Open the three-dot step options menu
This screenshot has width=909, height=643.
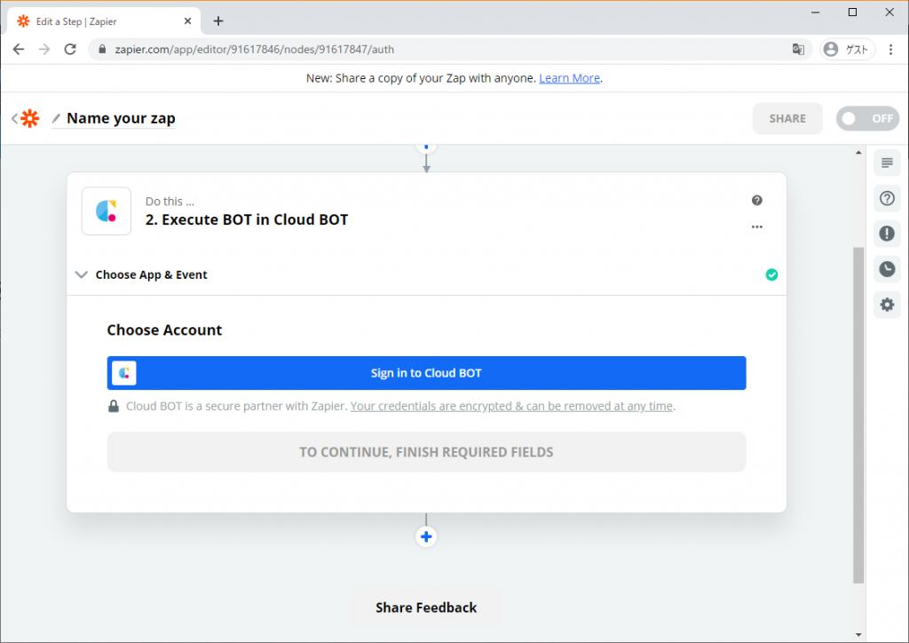[756, 226]
